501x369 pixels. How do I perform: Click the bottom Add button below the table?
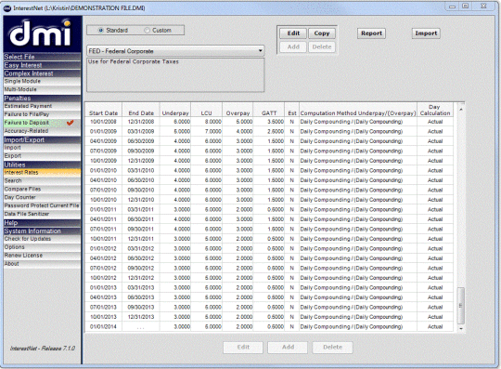click(288, 348)
